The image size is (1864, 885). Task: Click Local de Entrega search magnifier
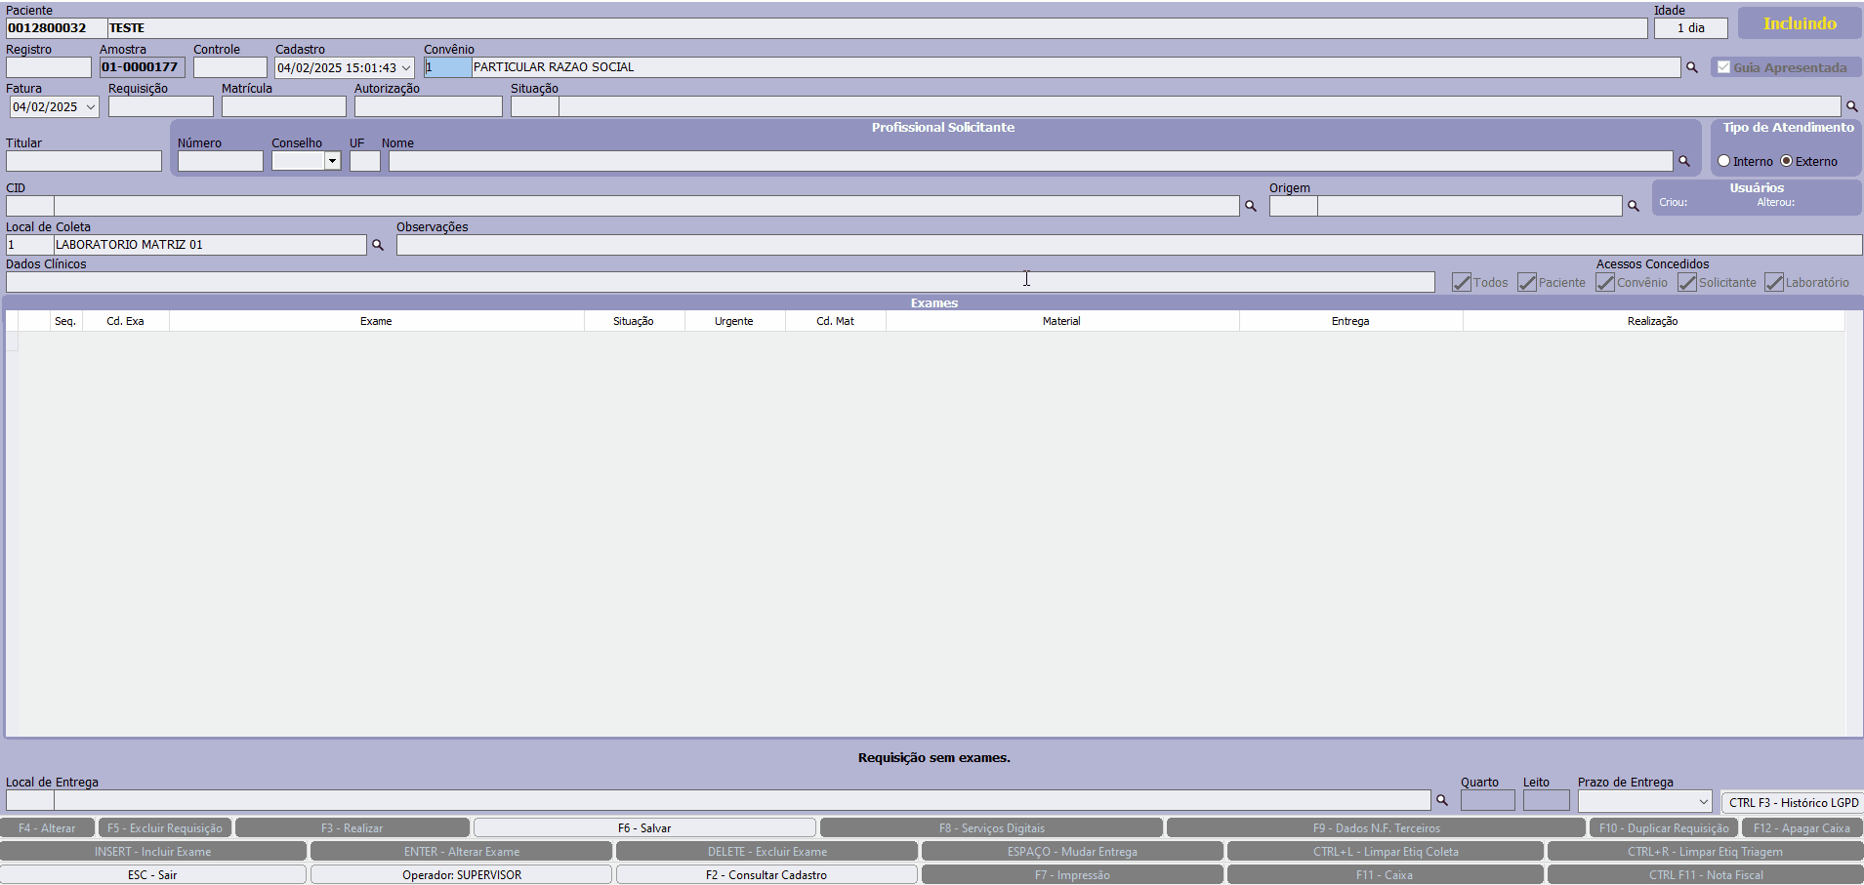click(x=1441, y=800)
